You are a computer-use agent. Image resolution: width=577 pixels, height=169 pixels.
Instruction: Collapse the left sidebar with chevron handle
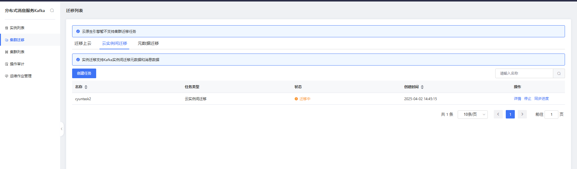point(62,129)
